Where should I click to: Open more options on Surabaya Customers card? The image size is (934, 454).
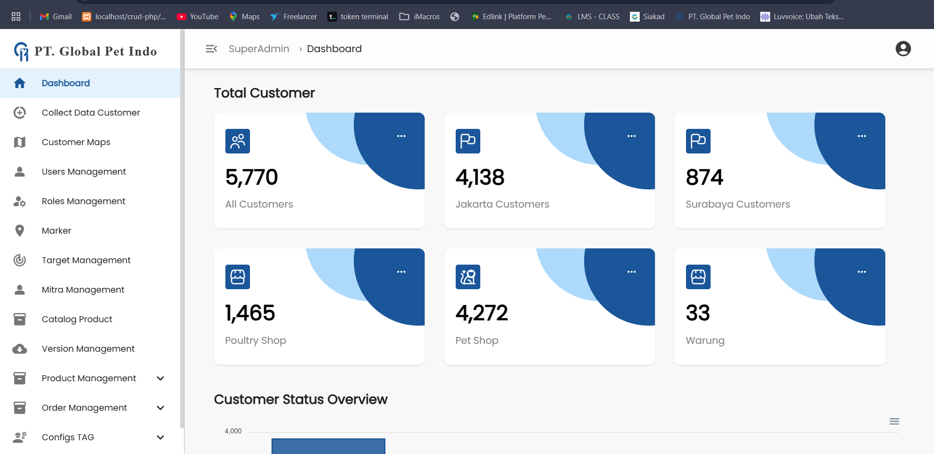[x=862, y=136]
